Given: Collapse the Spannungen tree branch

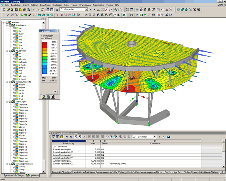Looking at the screenshot, I should [7, 101].
